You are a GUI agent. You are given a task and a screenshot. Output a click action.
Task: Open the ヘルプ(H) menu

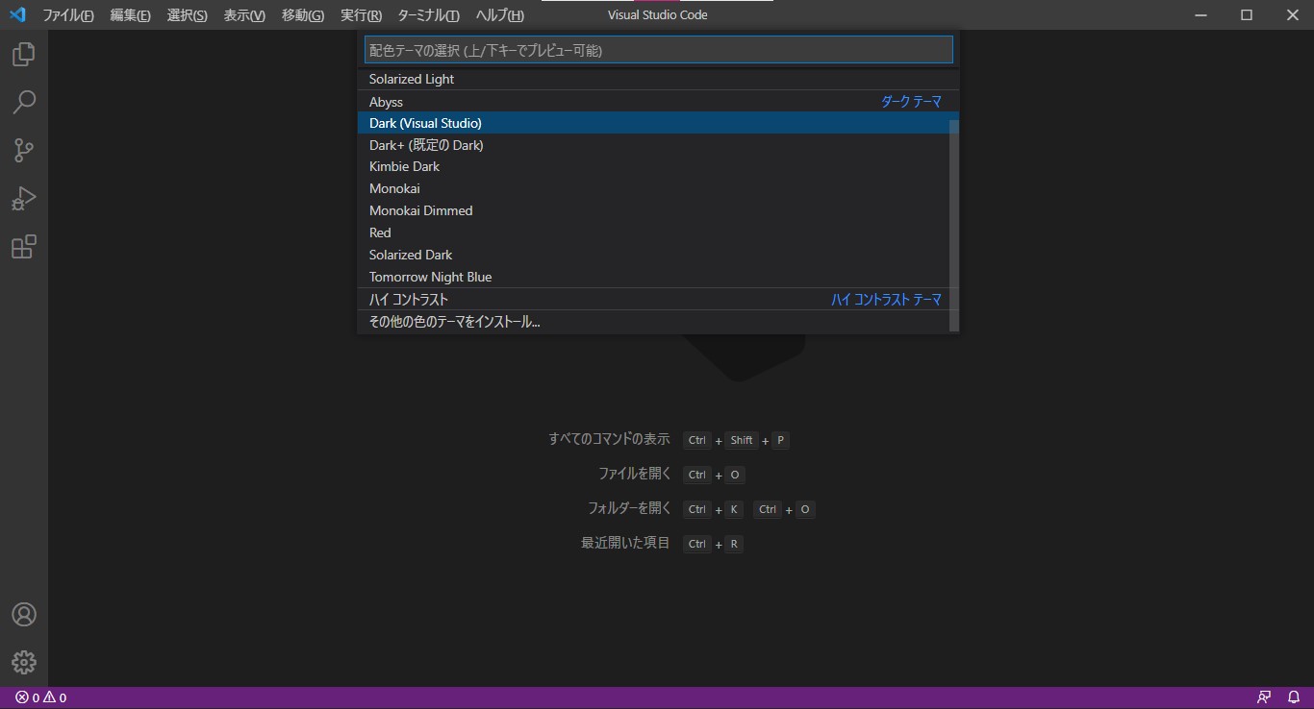(500, 15)
